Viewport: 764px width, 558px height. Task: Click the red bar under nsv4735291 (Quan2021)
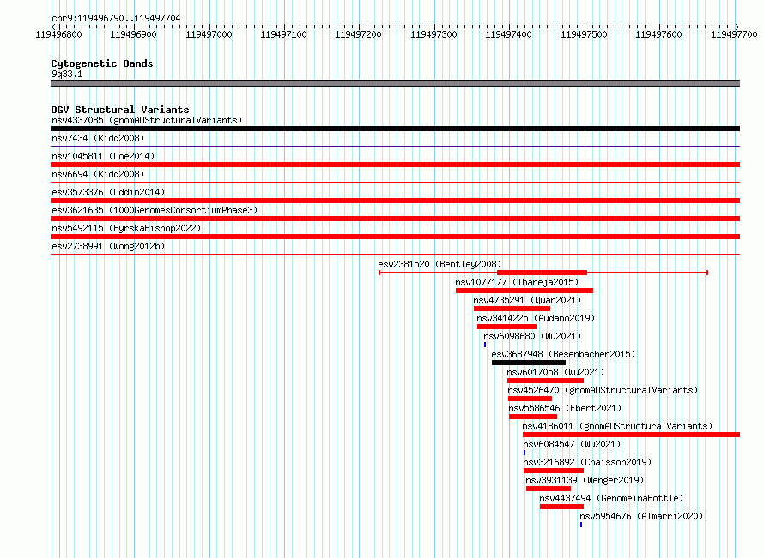(512, 309)
